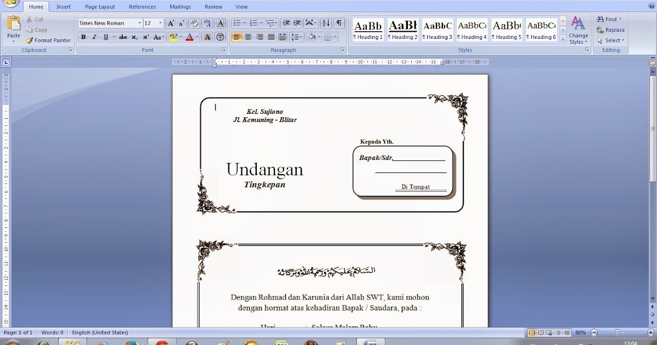Image resolution: width=657 pixels, height=345 pixels.
Task: Toggle bold formatting
Action: click(83, 37)
